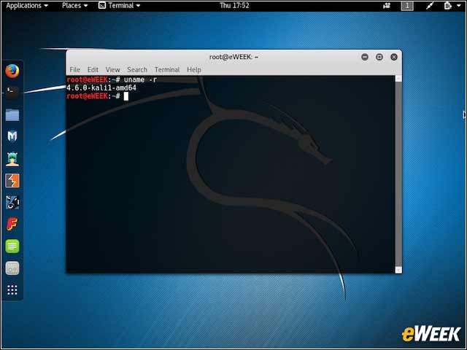This screenshot has height=350, width=467.
Task: Click the scrollbar up arrow in terminal
Action: pyautogui.click(x=398, y=79)
